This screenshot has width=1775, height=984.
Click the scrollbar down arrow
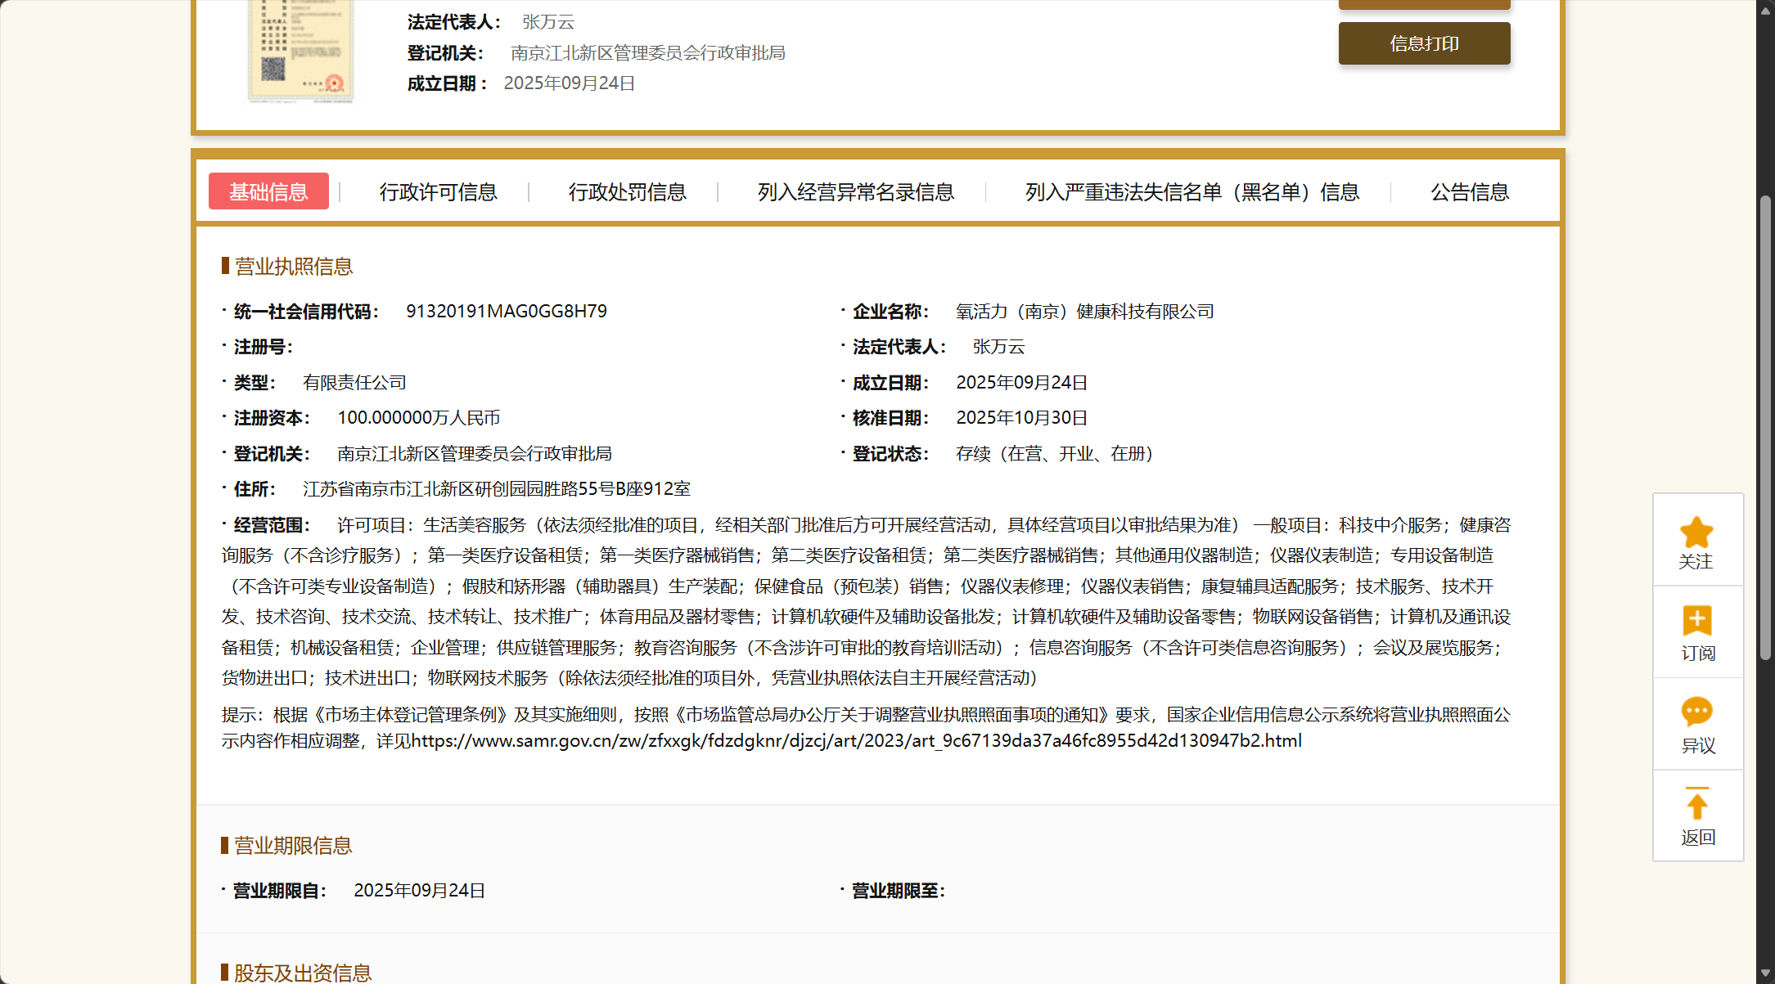tap(1765, 973)
